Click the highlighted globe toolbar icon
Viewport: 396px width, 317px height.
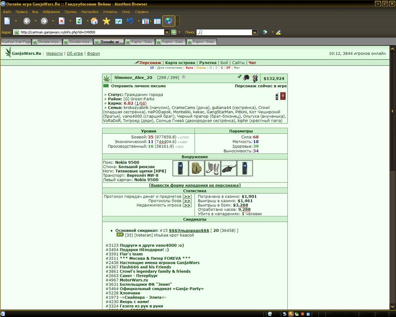tap(169, 21)
